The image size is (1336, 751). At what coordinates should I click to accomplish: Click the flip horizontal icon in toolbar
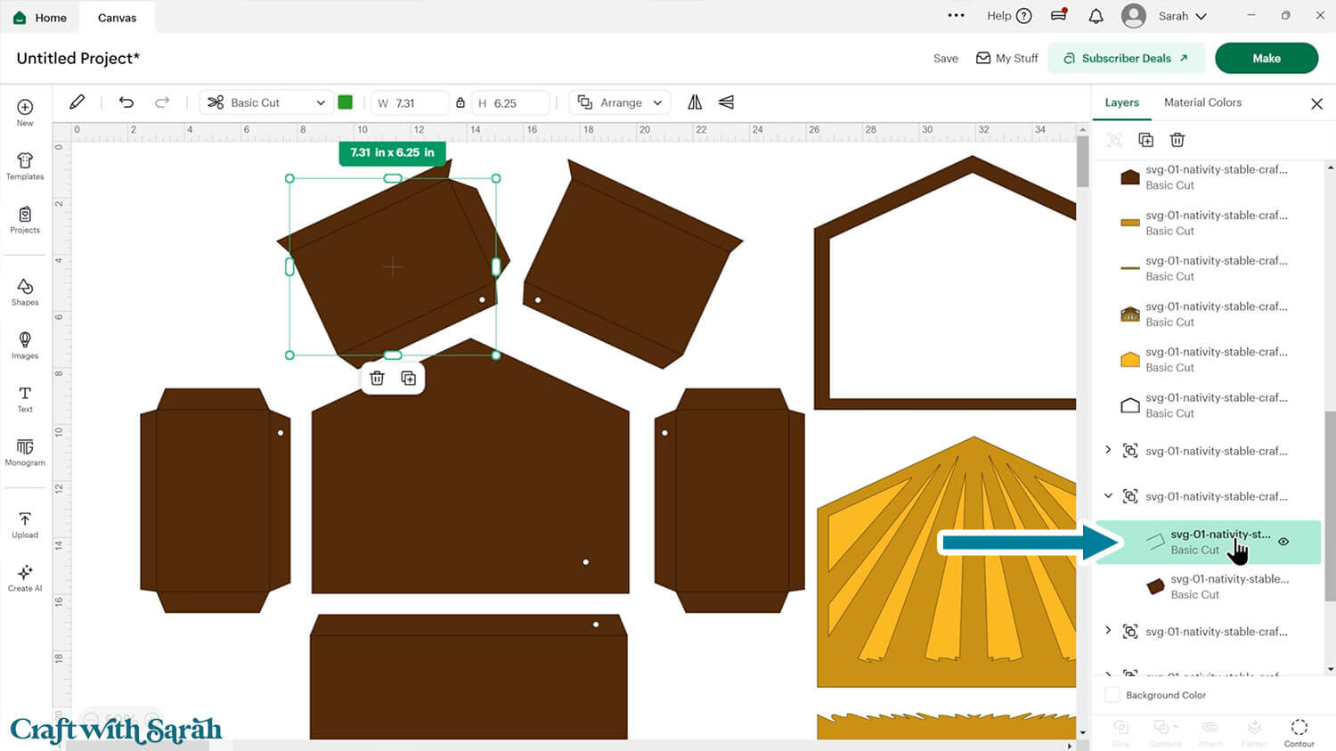695,102
